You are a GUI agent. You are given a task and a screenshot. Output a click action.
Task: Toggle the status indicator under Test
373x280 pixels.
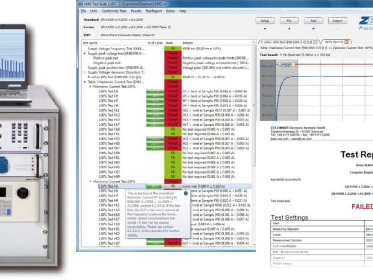point(313,28)
